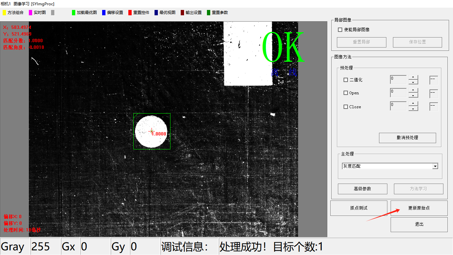
Task: Click the 撤消预处理 button
Action: click(x=407, y=138)
